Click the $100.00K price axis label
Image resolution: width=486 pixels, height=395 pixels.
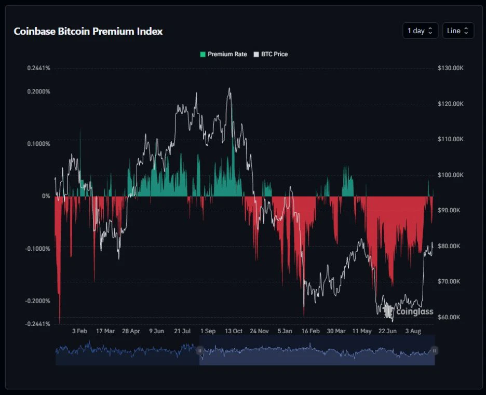click(450, 175)
